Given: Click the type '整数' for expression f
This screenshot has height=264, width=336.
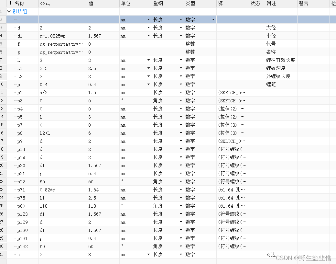Looking at the screenshot, I should click(190, 44).
